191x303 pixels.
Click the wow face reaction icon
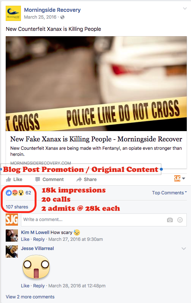(x=21, y=192)
